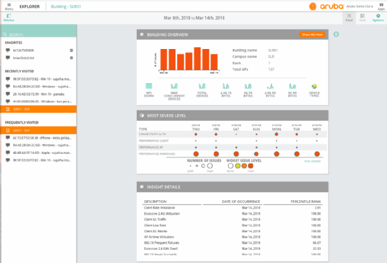This screenshot has width=387, height=263.
Task: Click the yellow worst issue level swatch
Action: pyautogui.click(x=238, y=166)
